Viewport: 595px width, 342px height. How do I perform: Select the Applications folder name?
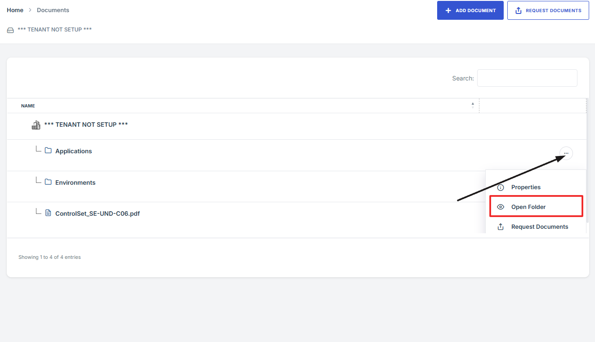(73, 151)
